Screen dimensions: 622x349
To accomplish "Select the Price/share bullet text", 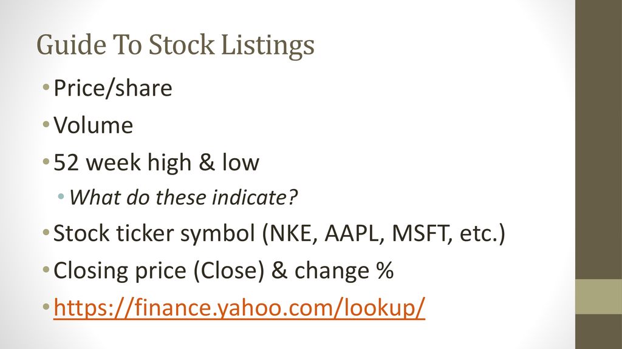I will [112, 88].
